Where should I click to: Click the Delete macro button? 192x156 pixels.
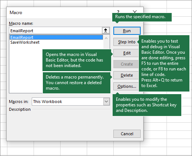pos(126,75)
